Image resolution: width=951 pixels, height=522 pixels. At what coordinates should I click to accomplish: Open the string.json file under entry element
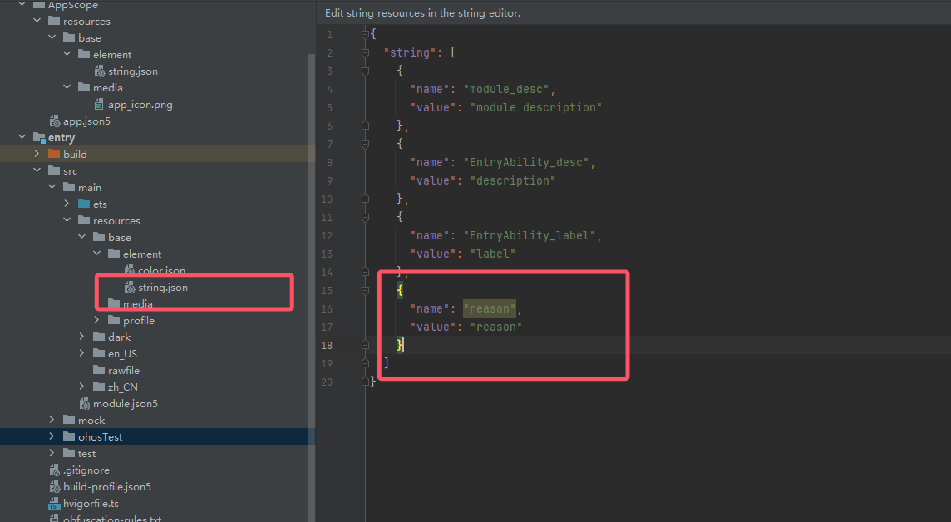(163, 288)
